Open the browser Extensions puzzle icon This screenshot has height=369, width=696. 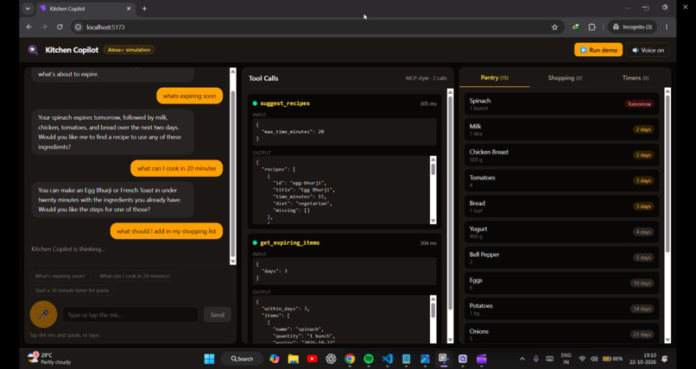pyautogui.click(x=592, y=27)
